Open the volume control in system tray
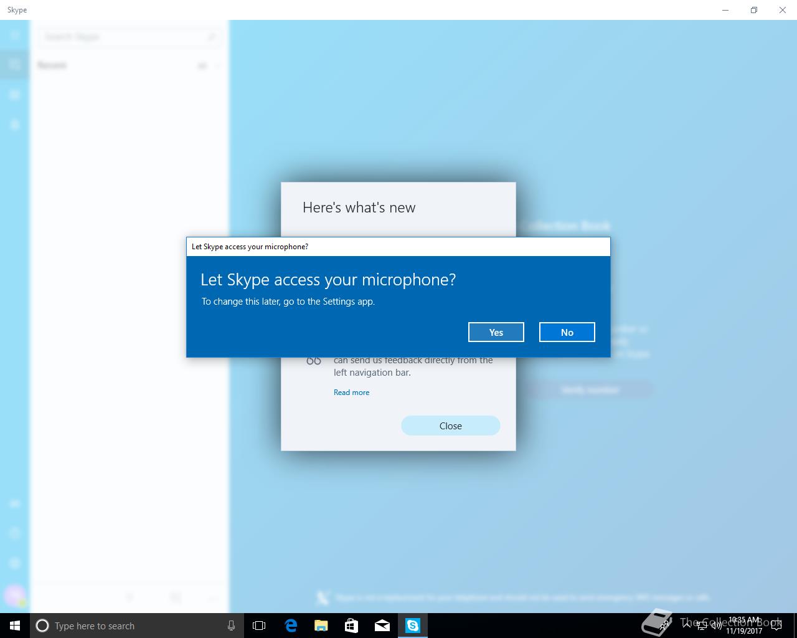 [716, 626]
